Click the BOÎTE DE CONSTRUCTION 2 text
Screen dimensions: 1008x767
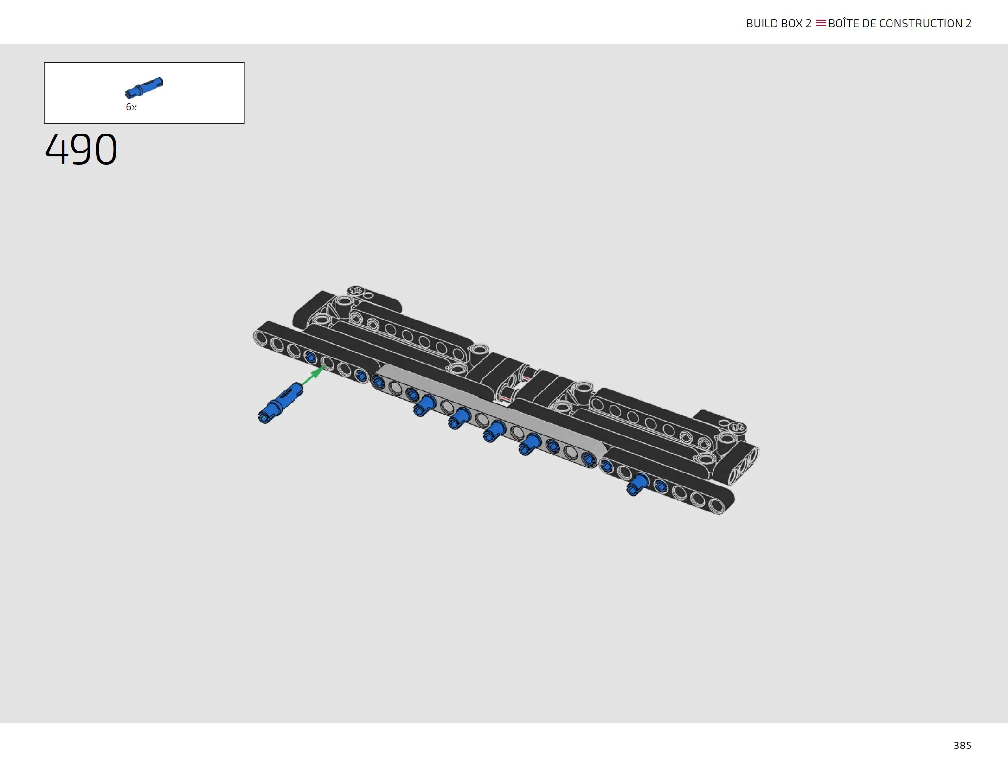(x=899, y=23)
